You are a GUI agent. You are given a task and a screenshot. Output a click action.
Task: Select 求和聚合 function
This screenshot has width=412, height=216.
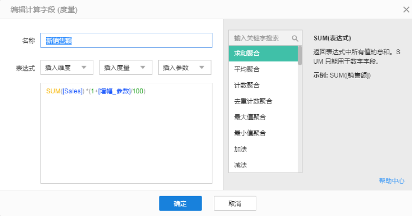coord(263,53)
